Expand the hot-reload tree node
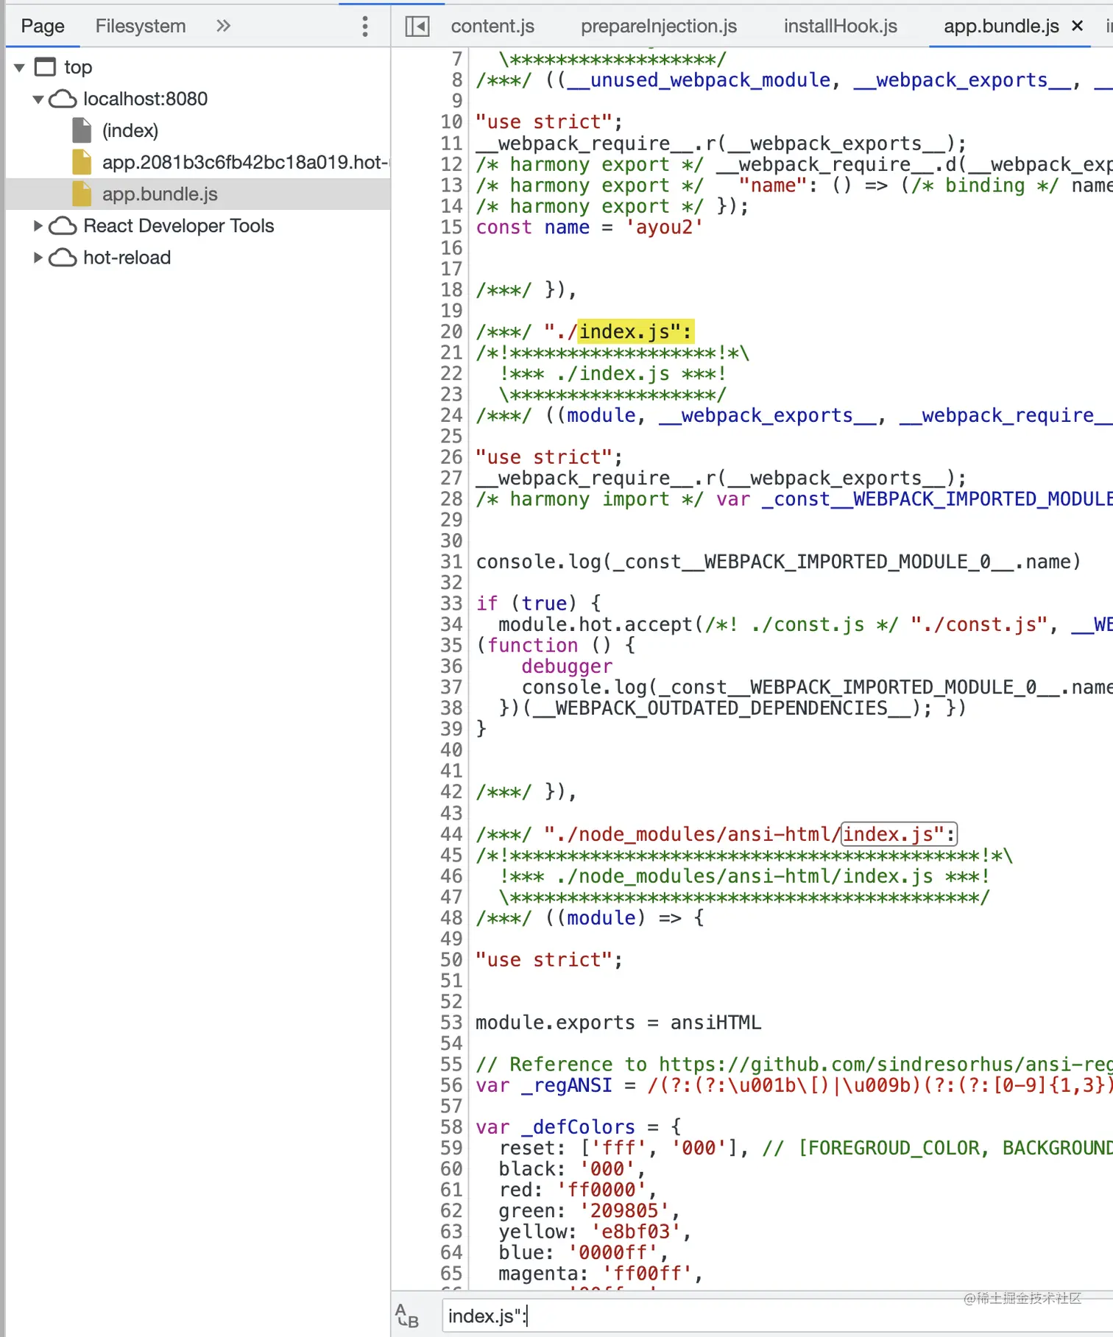This screenshot has width=1113, height=1337. click(38, 258)
